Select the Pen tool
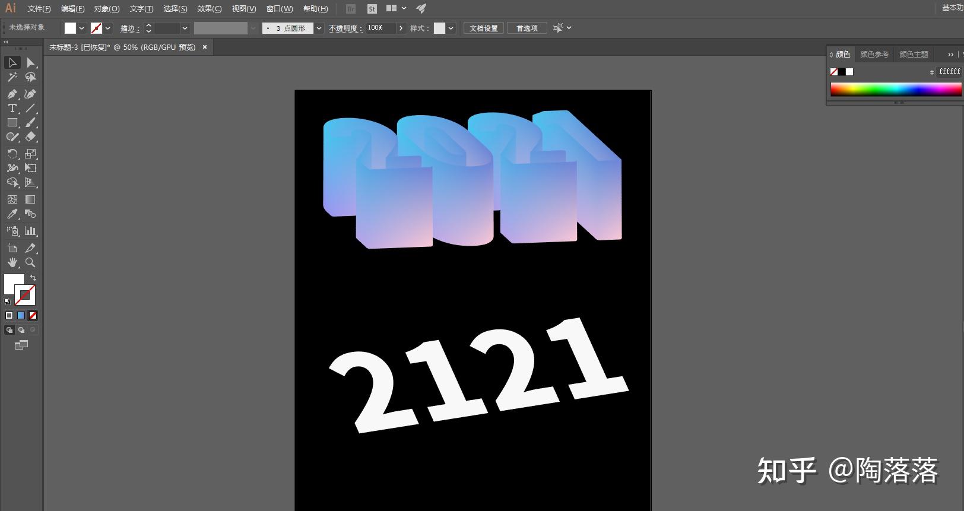 pos(12,94)
